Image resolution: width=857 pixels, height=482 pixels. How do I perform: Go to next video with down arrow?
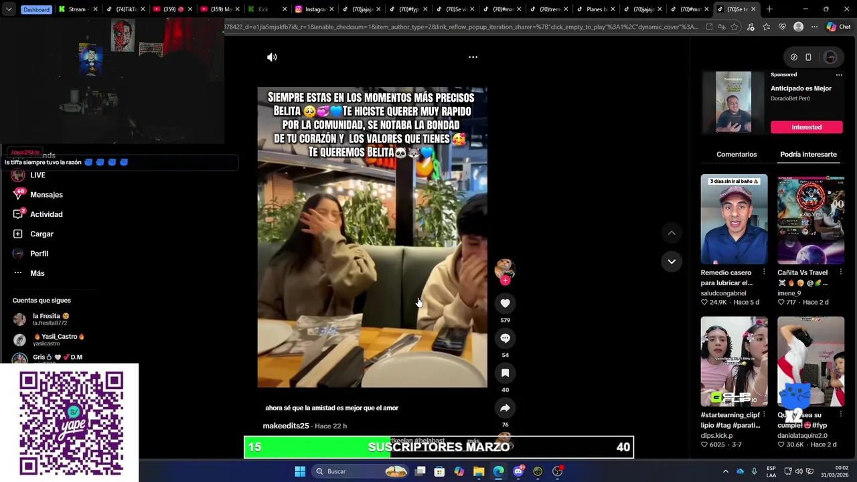pos(672,261)
